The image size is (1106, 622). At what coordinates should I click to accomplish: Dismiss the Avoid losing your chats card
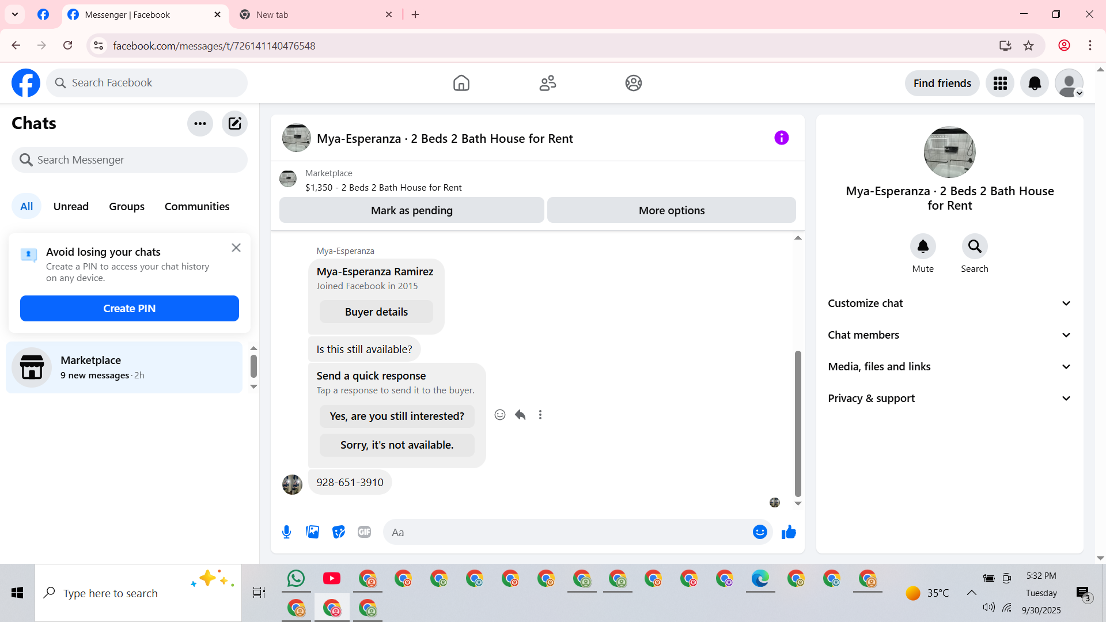[x=236, y=248]
